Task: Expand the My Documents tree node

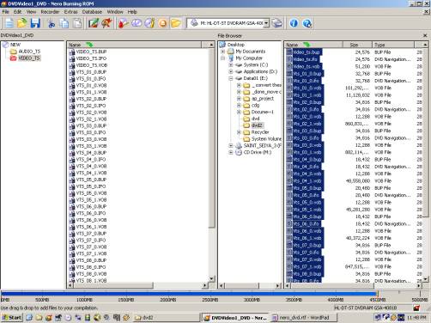Action: click(223, 52)
